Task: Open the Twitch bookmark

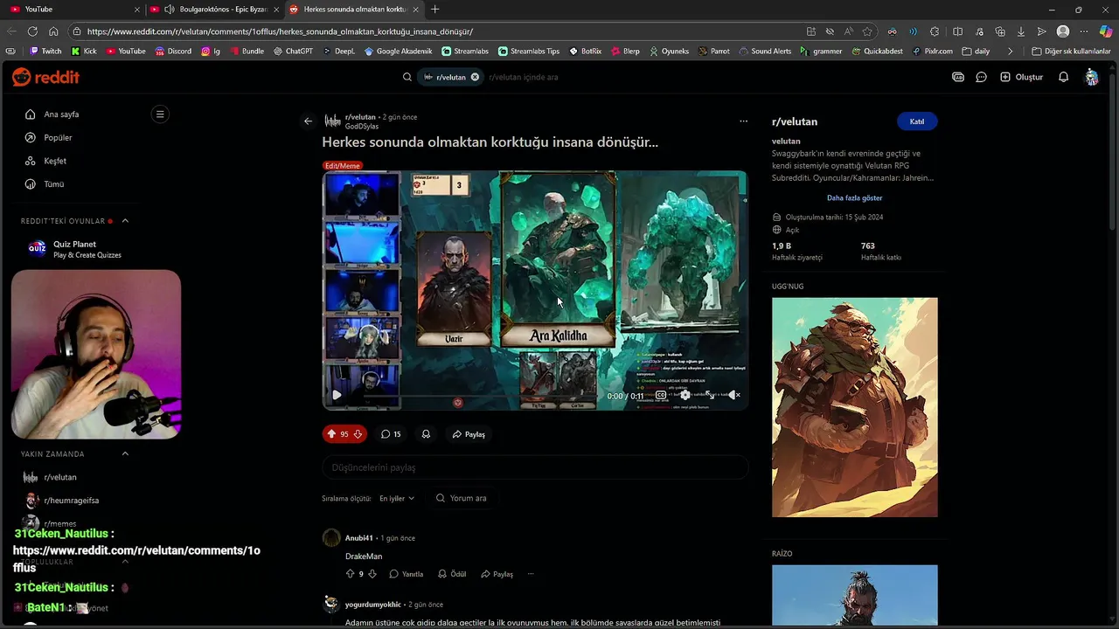Action: (x=45, y=52)
